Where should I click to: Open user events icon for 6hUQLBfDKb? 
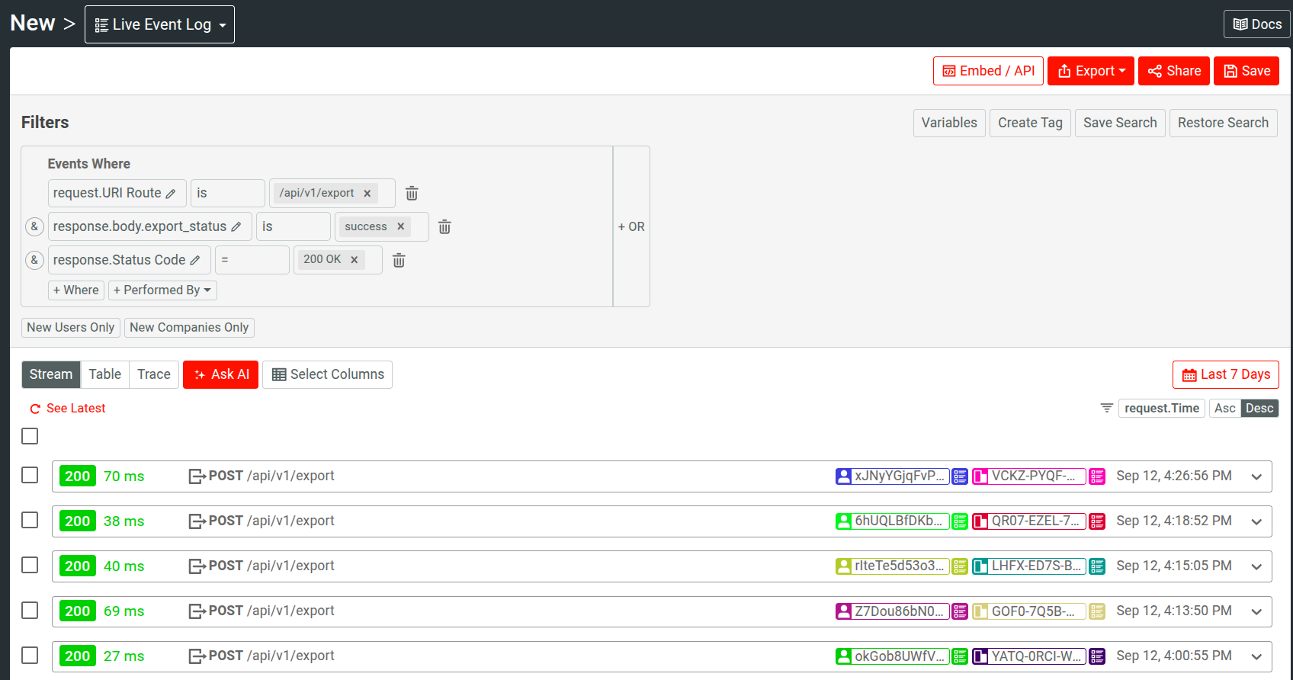[x=960, y=521]
